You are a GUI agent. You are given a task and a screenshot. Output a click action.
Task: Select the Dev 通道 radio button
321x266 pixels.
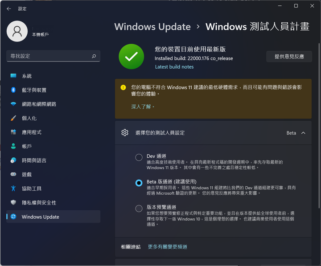(x=139, y=157)
